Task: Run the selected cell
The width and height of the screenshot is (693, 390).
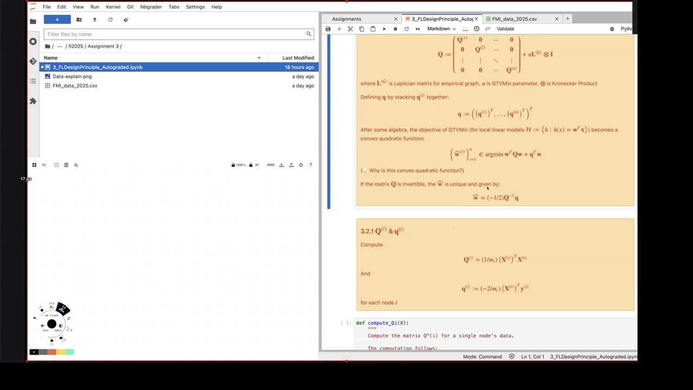Action: click(384, 29)
